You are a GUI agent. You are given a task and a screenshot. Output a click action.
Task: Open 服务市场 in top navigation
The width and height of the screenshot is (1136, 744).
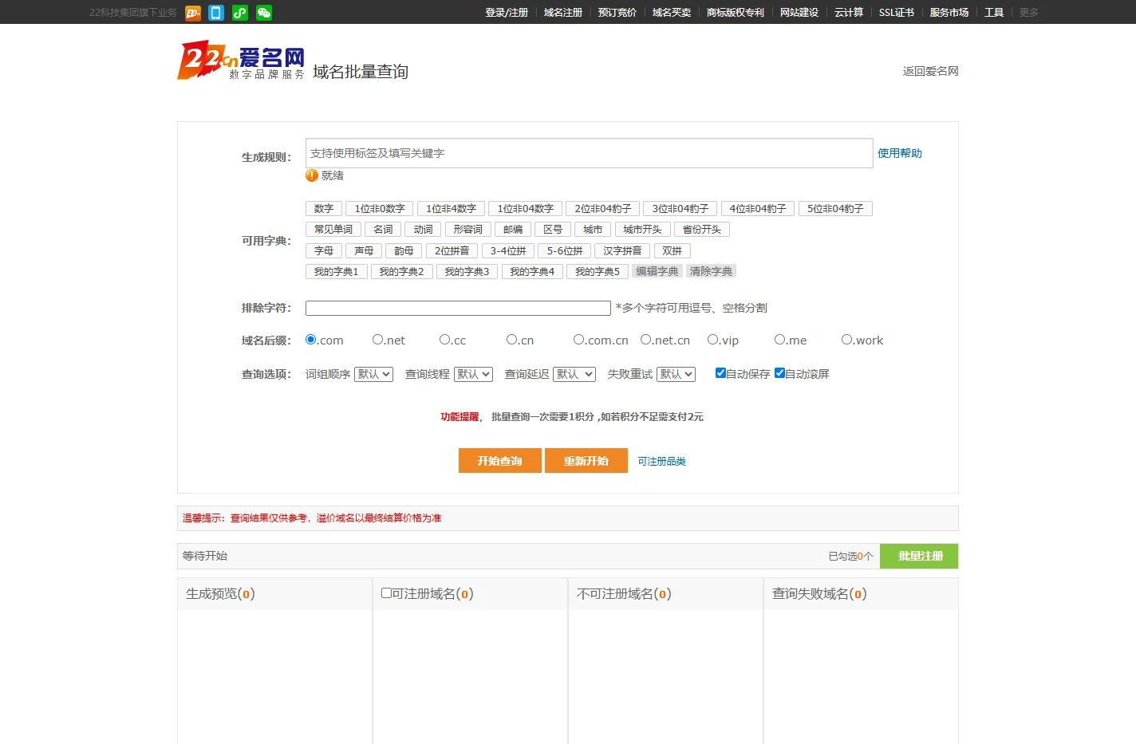[949, 13]
